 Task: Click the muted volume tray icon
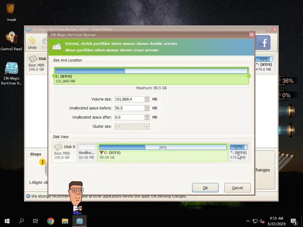(262, 221)
